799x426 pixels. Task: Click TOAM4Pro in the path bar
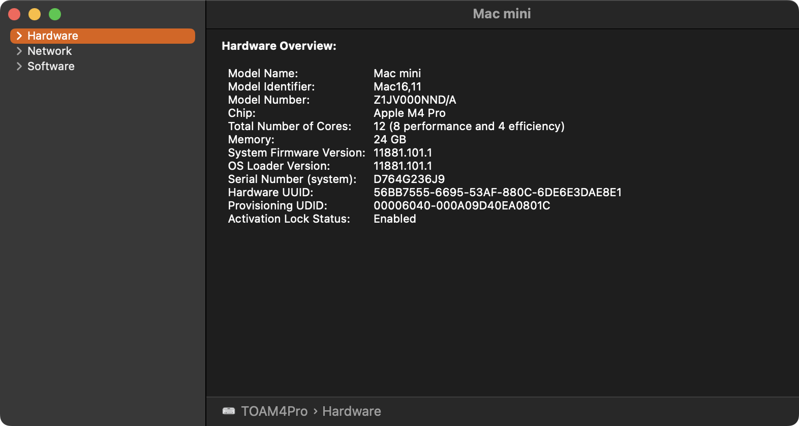click(274, 411)
